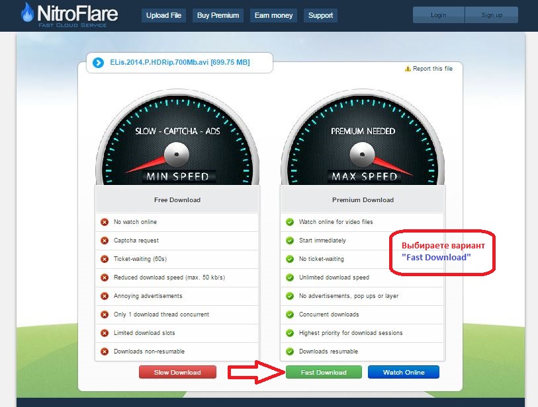
Task: Start the green Fast Download button
Action: [x=324, y=373]
